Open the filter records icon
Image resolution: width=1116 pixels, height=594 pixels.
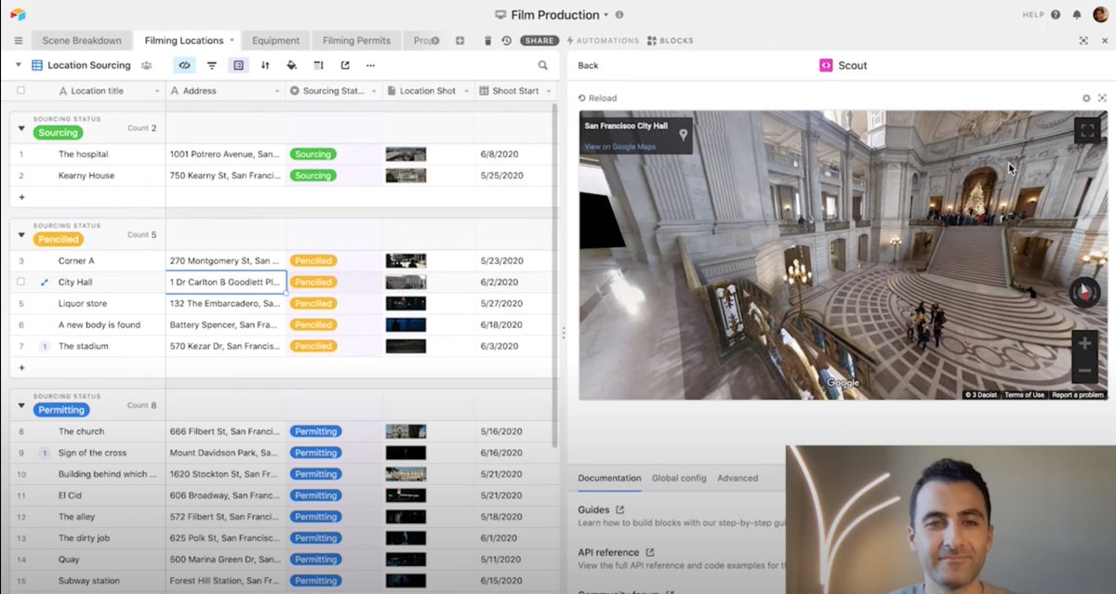[x=211, y=65]
